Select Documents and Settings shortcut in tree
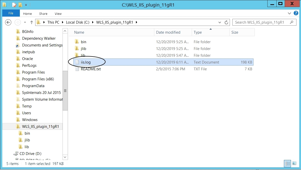Screen dimensions: 301x170 pyautogui.click(x=42, y=45)
